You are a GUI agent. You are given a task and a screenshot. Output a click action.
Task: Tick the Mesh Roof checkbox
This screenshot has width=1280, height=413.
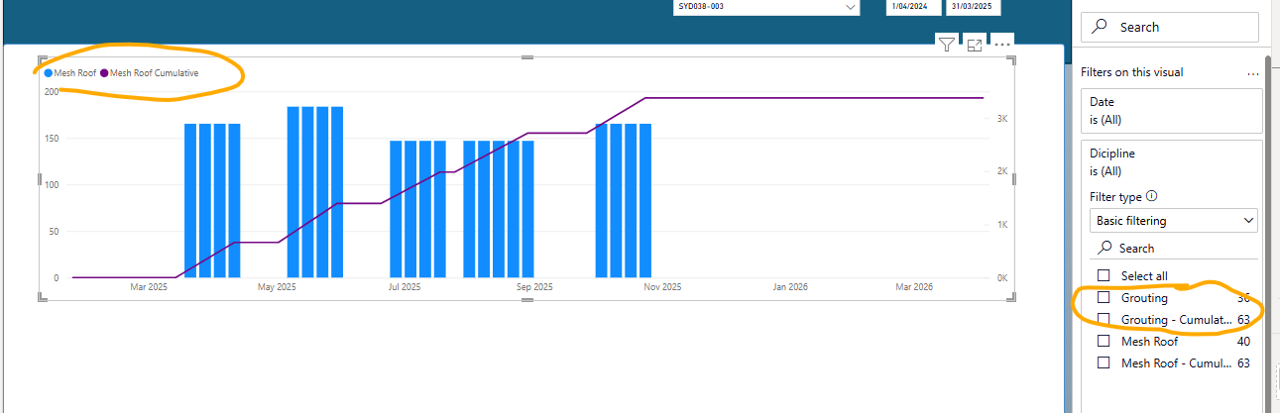coord(1104,341)
